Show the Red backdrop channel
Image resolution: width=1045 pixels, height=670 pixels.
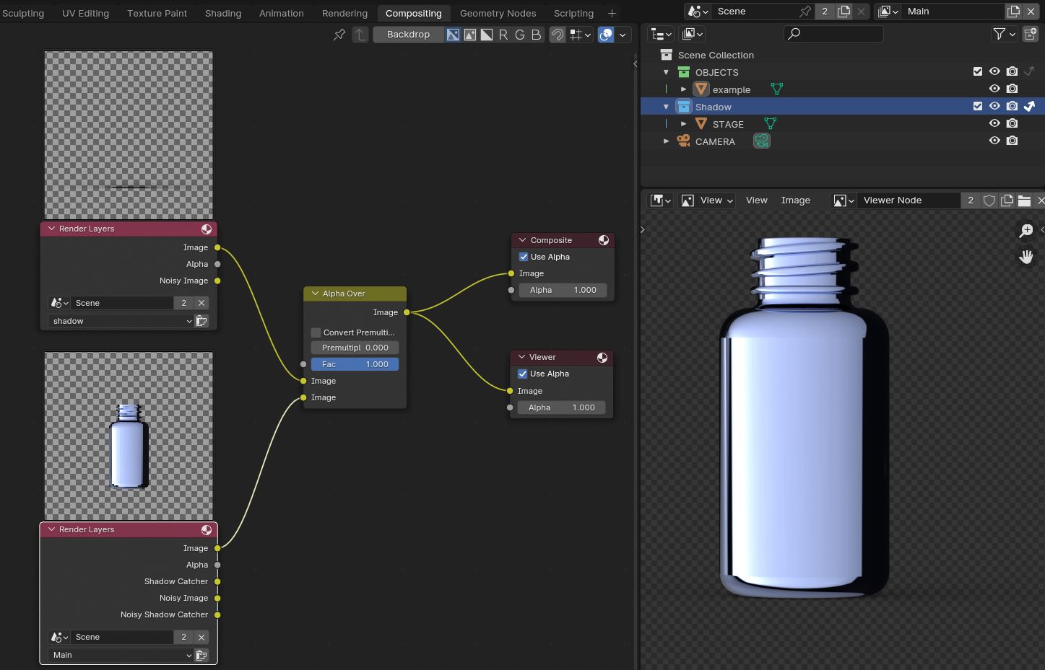coord(503,35)
